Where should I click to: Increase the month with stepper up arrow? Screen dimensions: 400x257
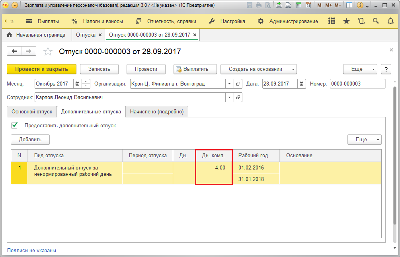pos(86,82)
